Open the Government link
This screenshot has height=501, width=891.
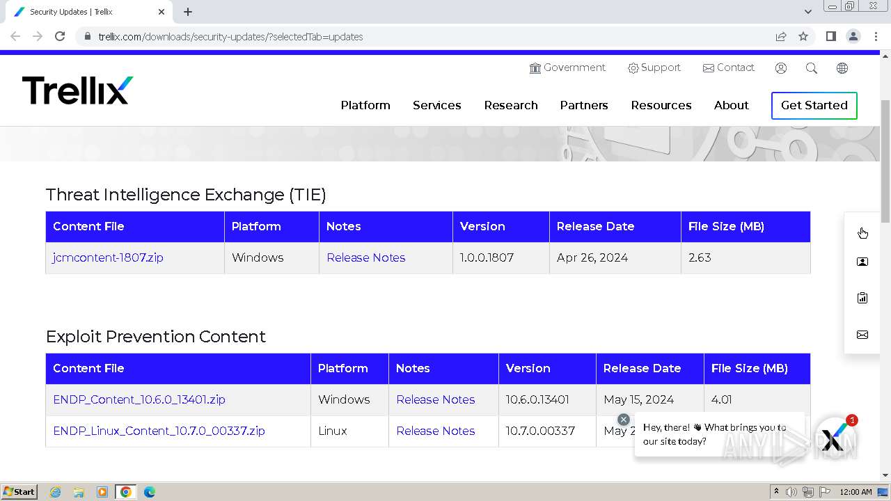[567, 67]
